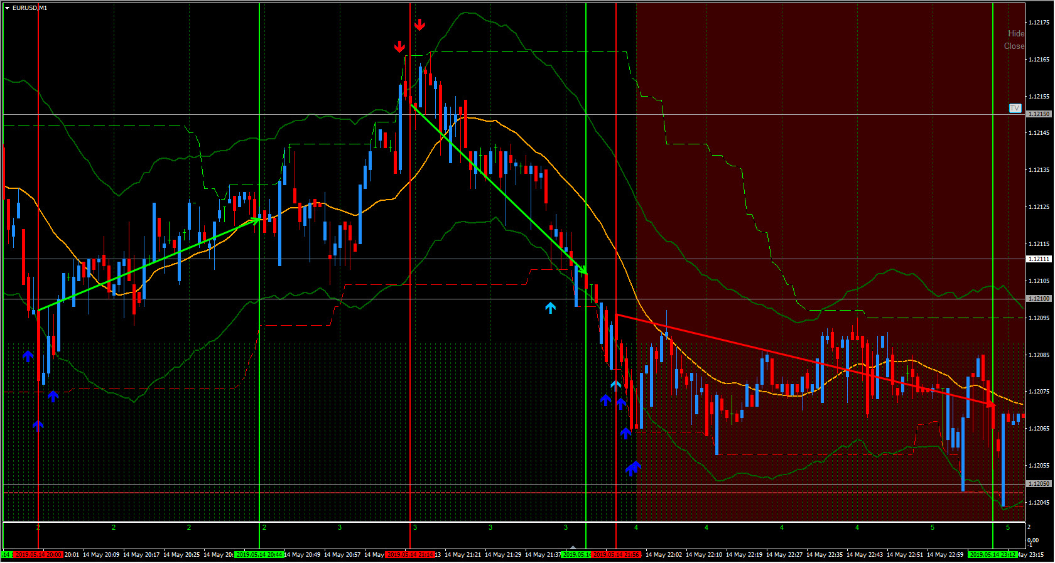Click the 14 May 21:29 time label
Viewport: 1055px width, 563px height.
pyautogui.click(x=503, y=555)
